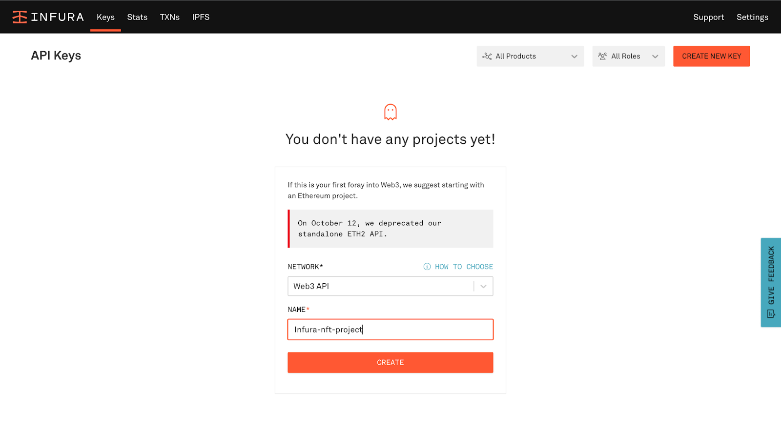Open the Support link
The width and height of the screenshot is (781, 429).
(708, 17)
